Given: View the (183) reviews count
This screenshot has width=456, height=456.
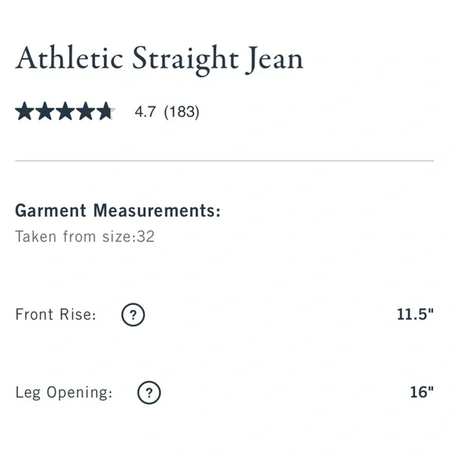Looking at the screenshot, I should point(182,112).
